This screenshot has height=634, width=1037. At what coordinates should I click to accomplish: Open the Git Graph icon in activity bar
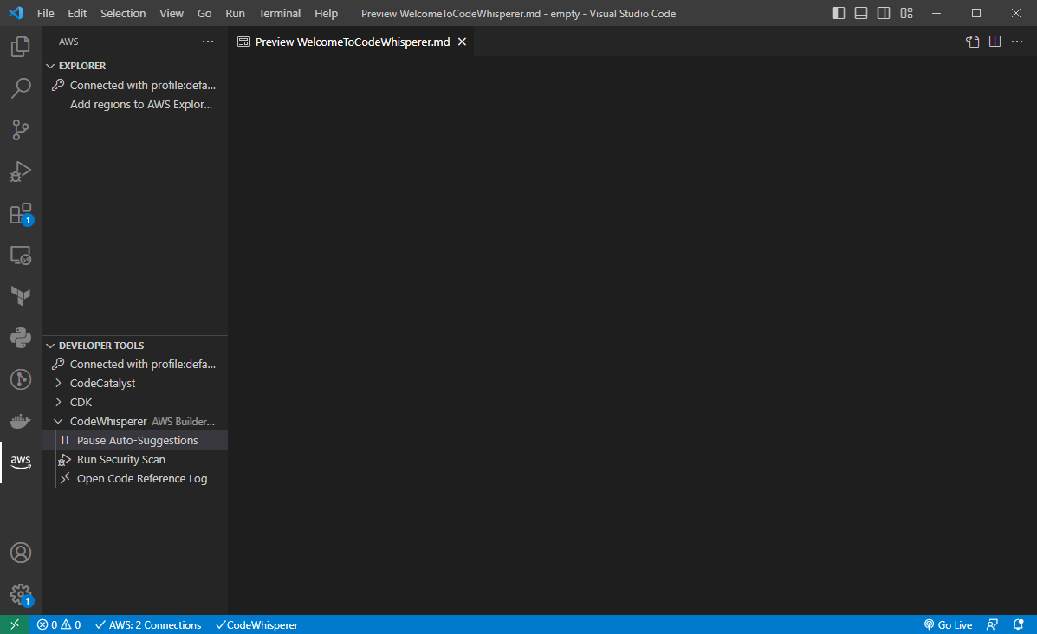coord(21,379)
